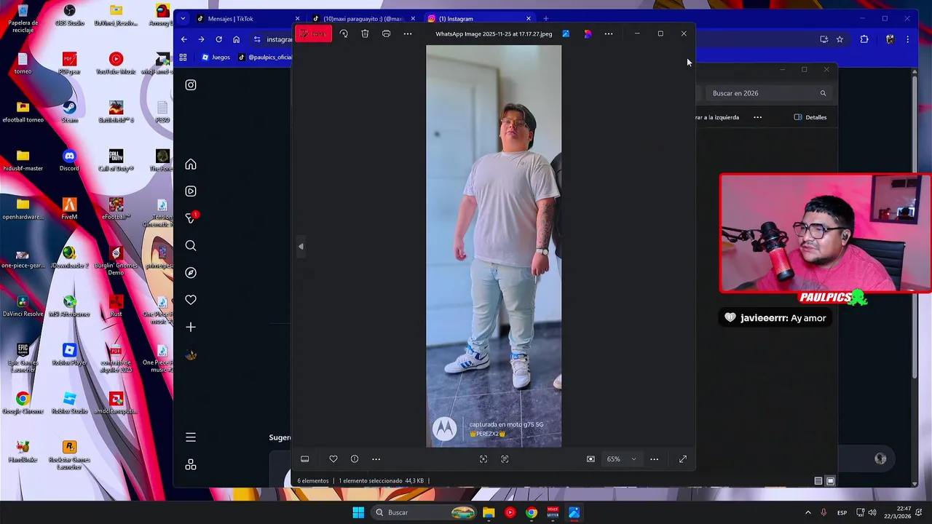Screen dimensions: 932x524
Task: Open Instagram Explore compass
Action: click(191, 273)
